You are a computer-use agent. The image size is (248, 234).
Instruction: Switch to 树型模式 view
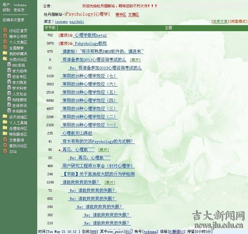tap(239, 21)
